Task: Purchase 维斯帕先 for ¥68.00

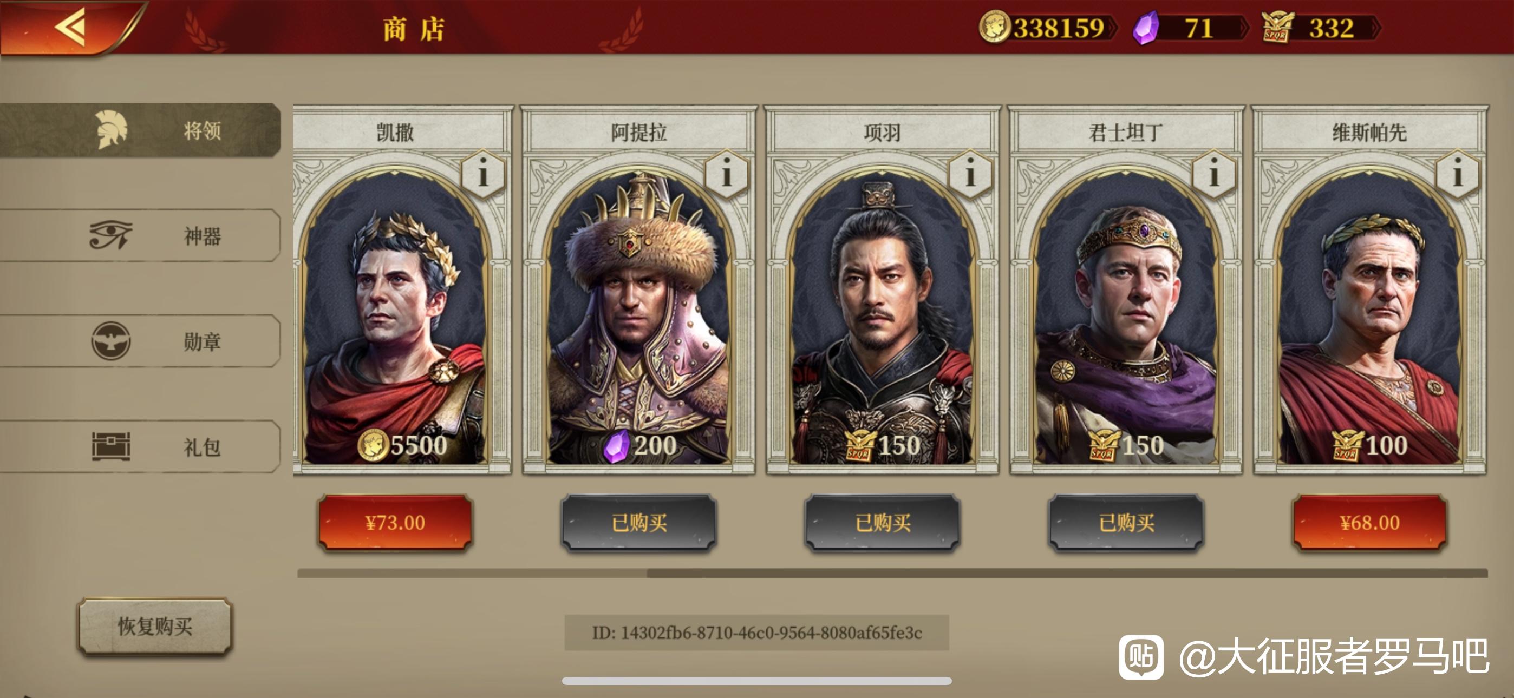Action: click(1369, 522)
